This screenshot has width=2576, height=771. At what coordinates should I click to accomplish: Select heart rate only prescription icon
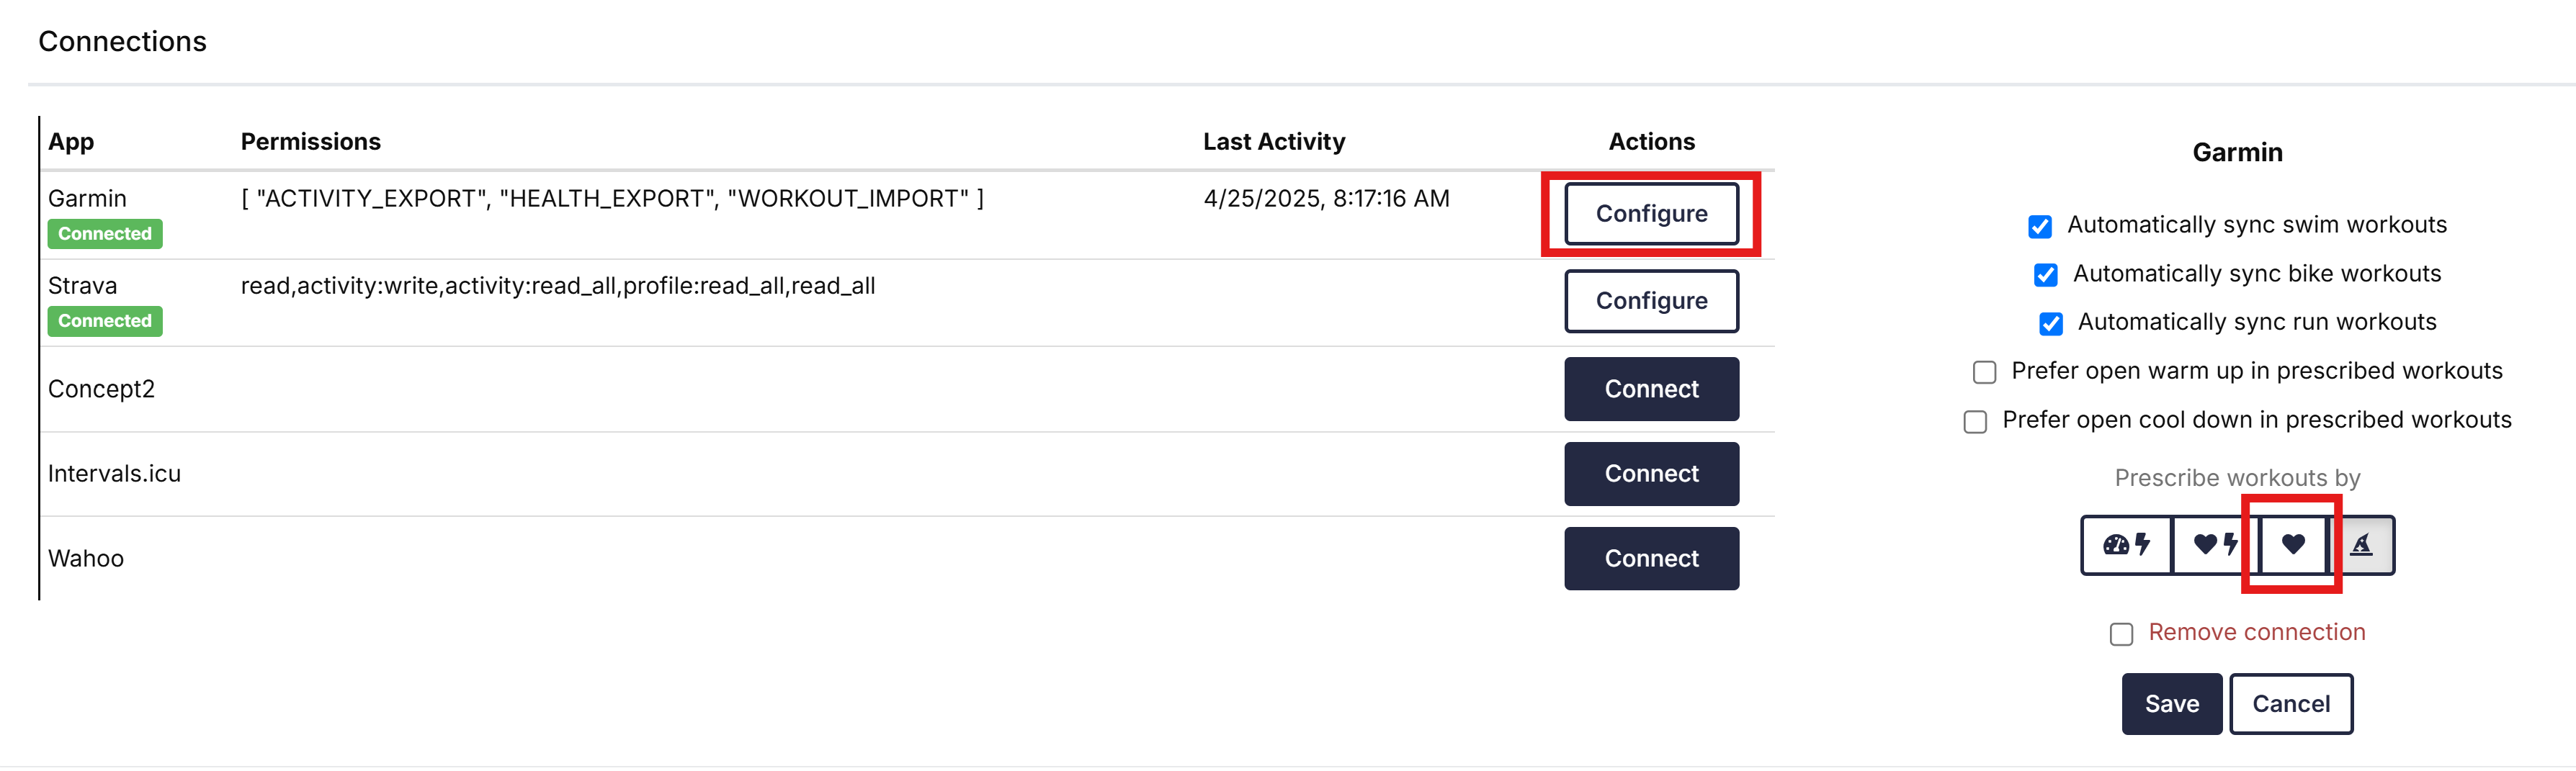click(2293, 544)
